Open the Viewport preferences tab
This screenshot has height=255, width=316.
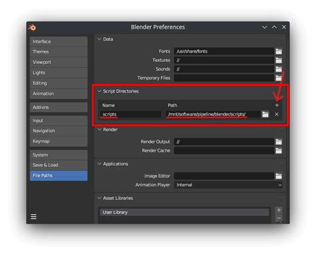(x=59, y=63)
